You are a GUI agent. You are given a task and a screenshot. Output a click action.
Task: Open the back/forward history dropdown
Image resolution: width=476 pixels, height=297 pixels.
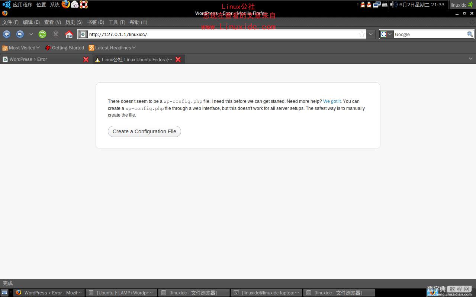[x=31, y=34]
